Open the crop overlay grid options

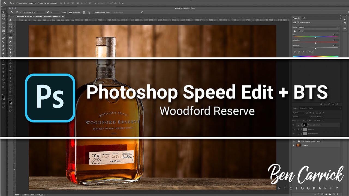click(x=84, y=12)
